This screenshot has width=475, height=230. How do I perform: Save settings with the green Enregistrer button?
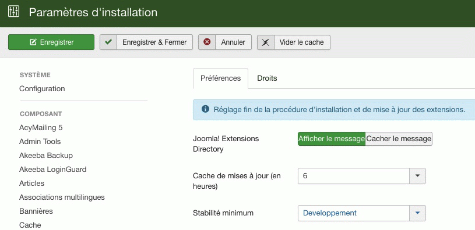point(51,42)
